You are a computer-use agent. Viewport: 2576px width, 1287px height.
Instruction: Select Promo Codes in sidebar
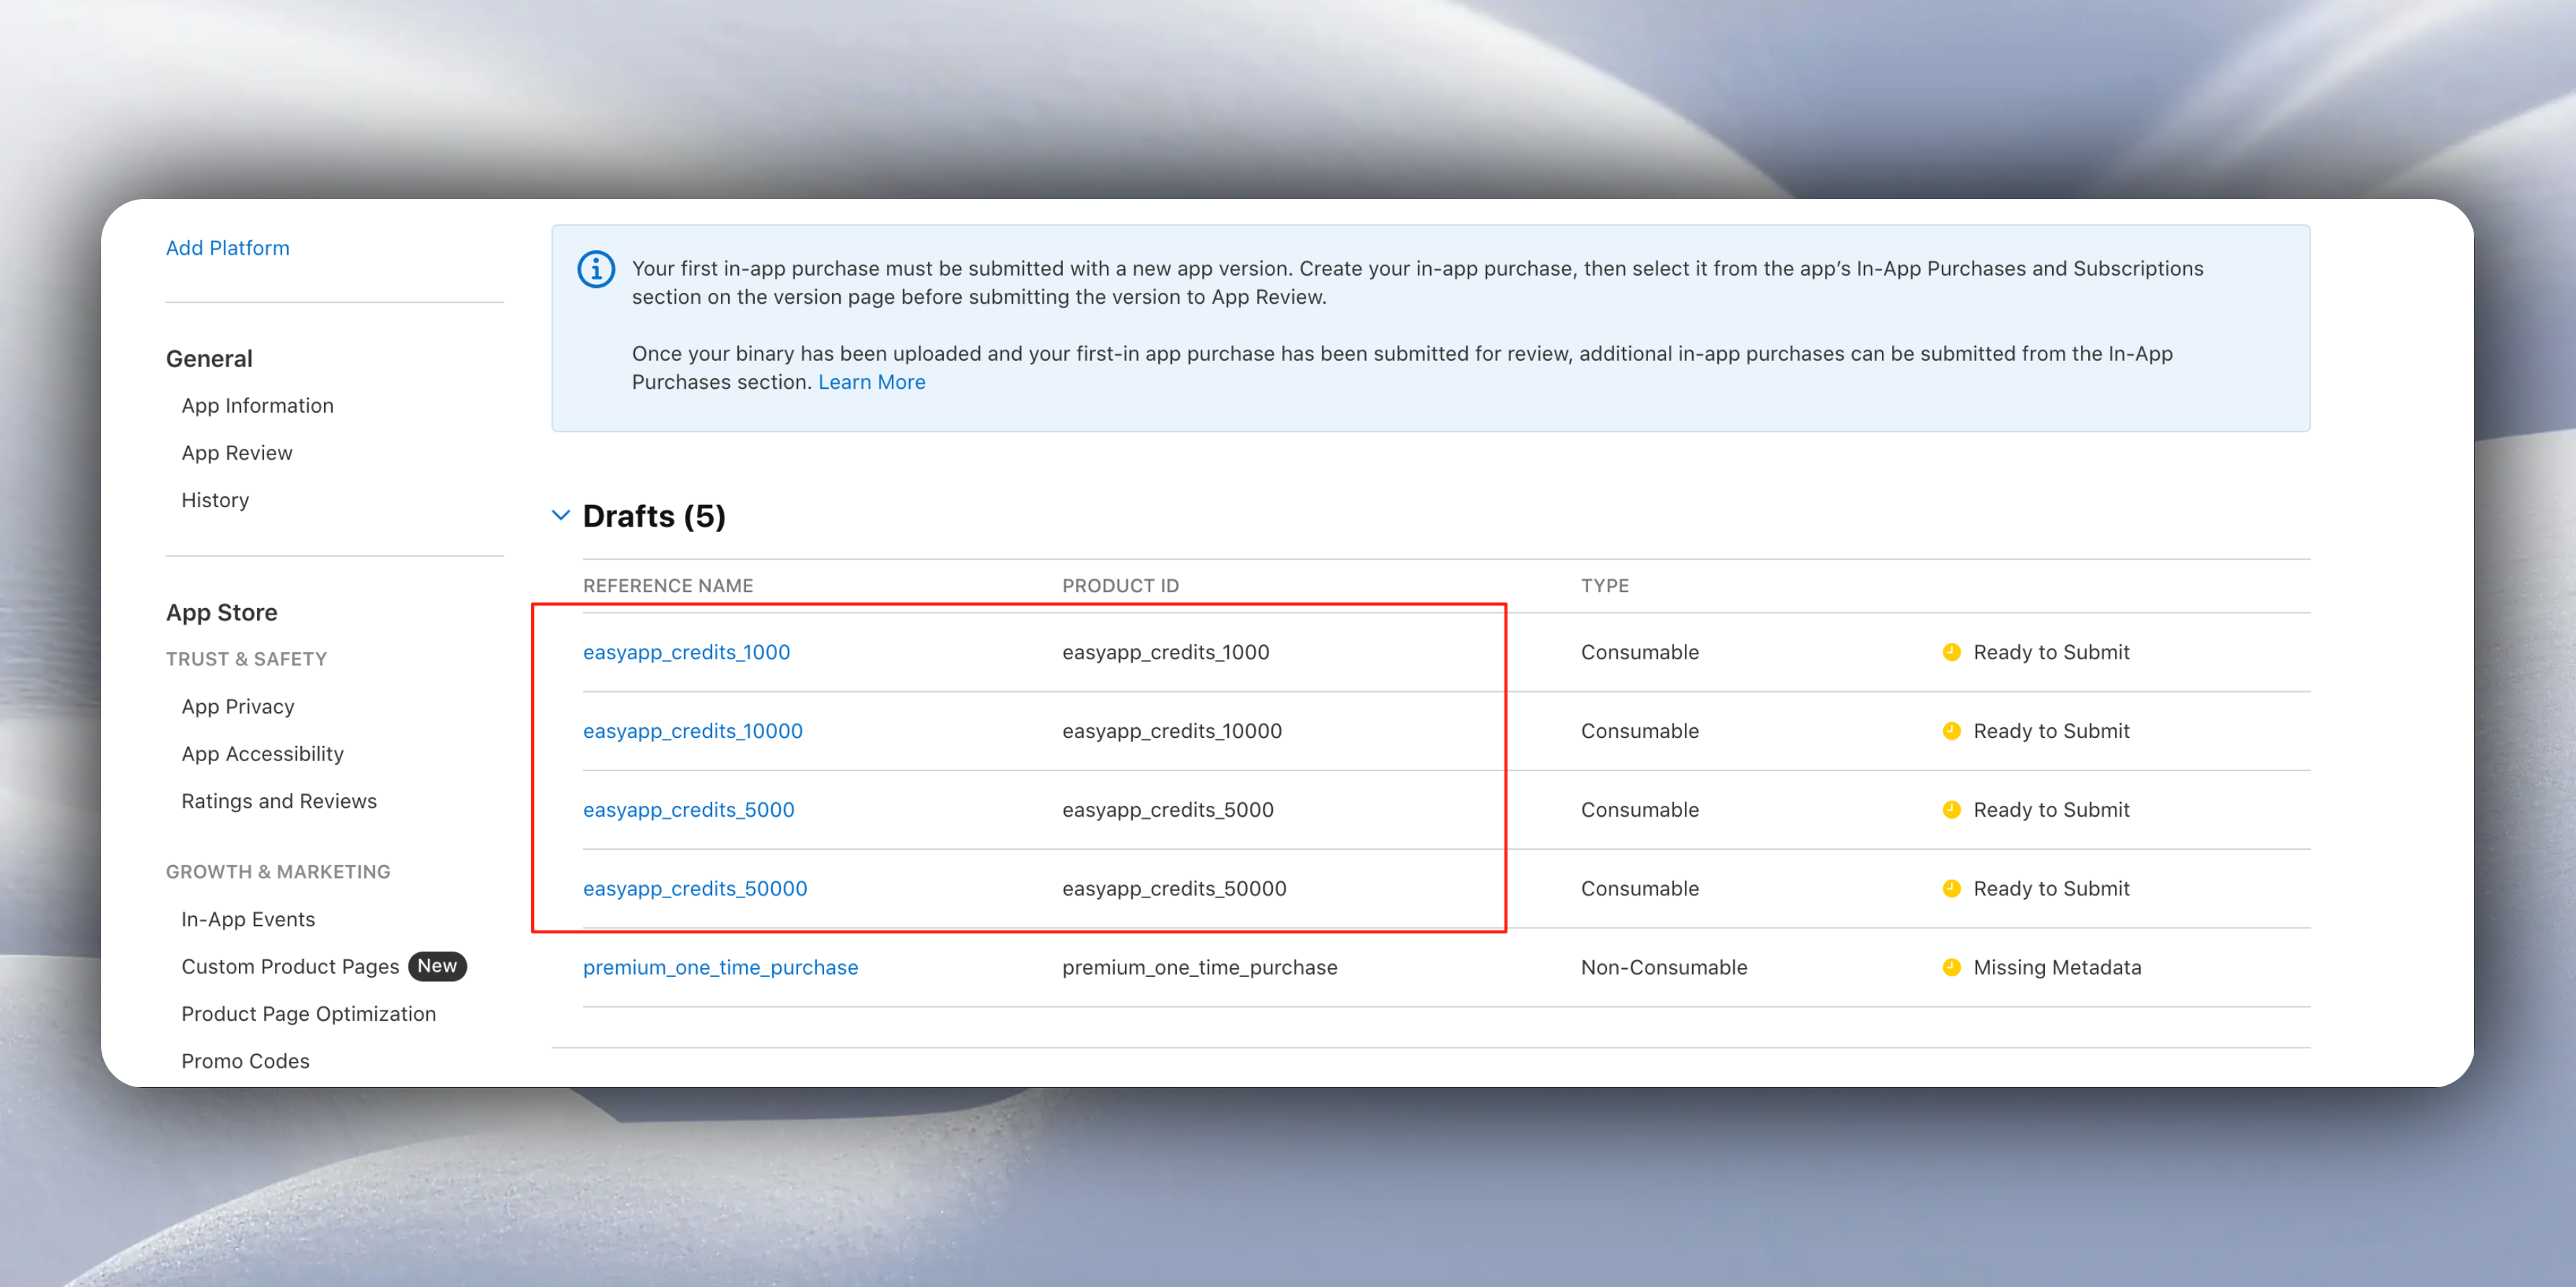[245, 1061]
